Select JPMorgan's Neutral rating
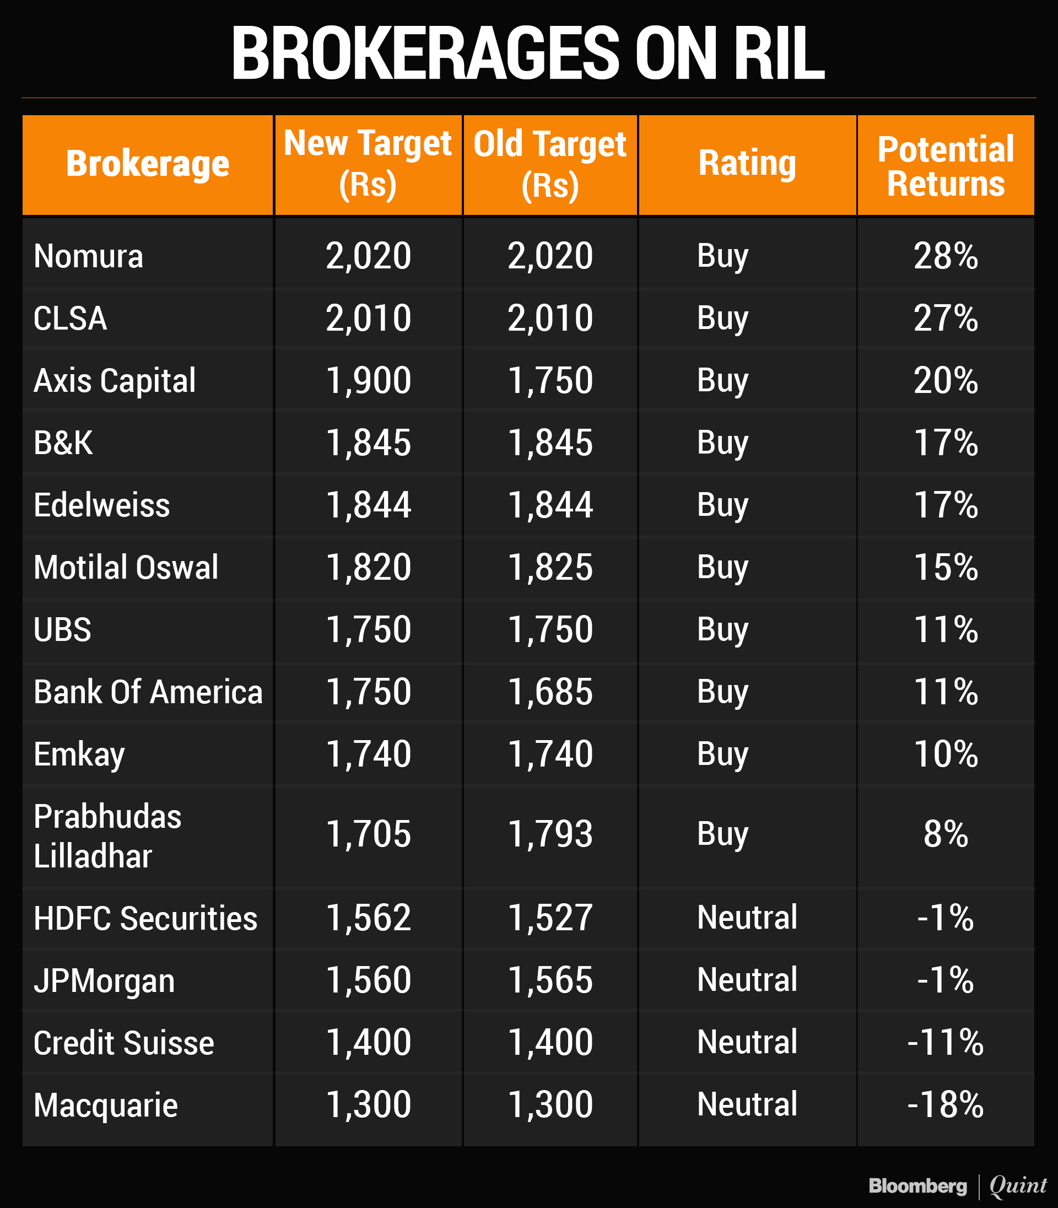1058x1208 pixels. (x=747, y=981)
